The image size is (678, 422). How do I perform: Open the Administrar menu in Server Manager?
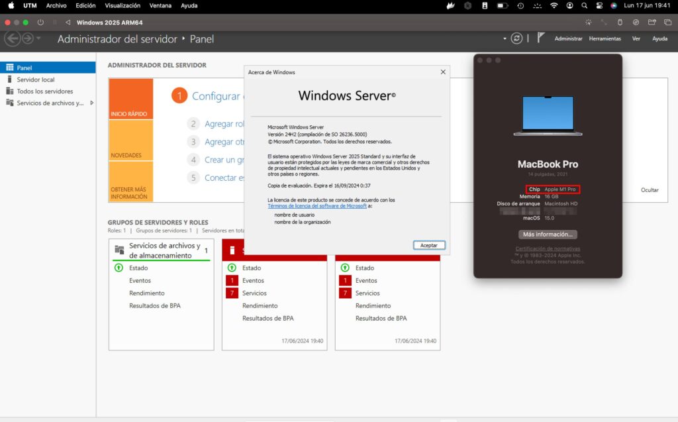(x=568, y=38)
